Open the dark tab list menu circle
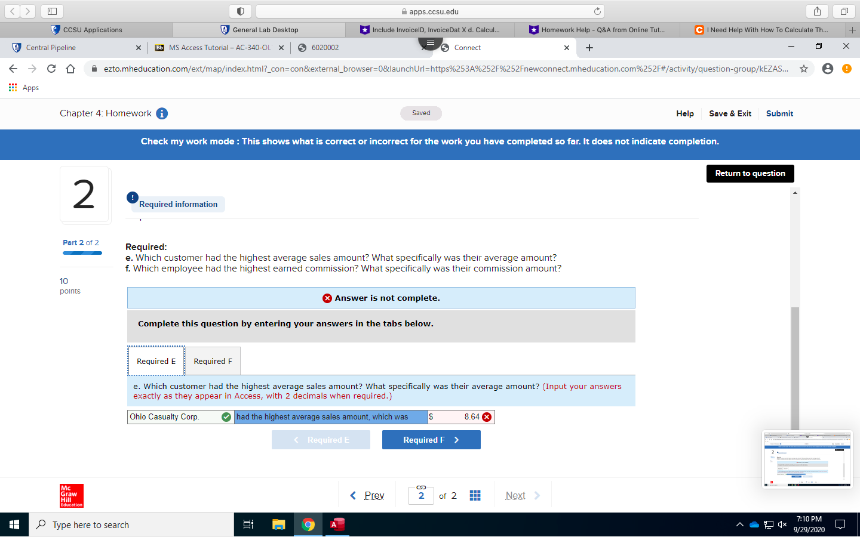860x537 pixels. (431, 42)
